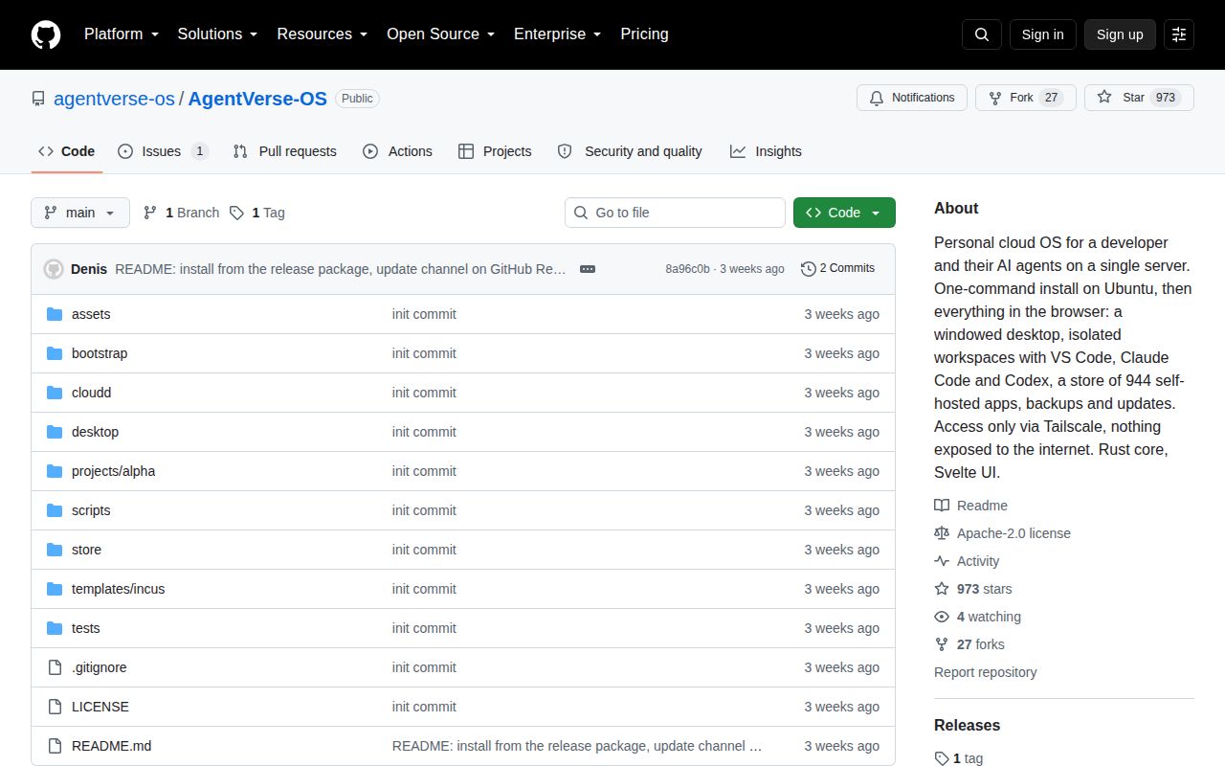1225x766 pixels.
Task: Star the AgentVerse-OS repository
Action: [1139, 98]
